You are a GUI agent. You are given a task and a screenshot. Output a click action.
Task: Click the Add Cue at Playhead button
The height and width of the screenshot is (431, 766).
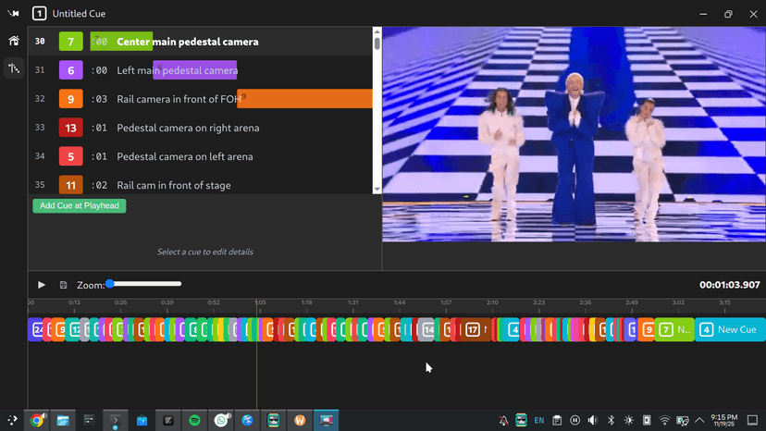coord(80,205)
